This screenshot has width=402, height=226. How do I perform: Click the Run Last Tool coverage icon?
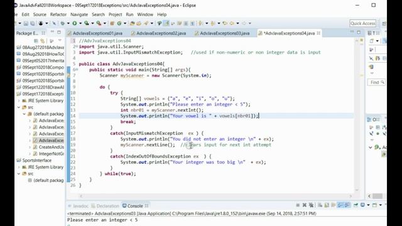point(87,23)
